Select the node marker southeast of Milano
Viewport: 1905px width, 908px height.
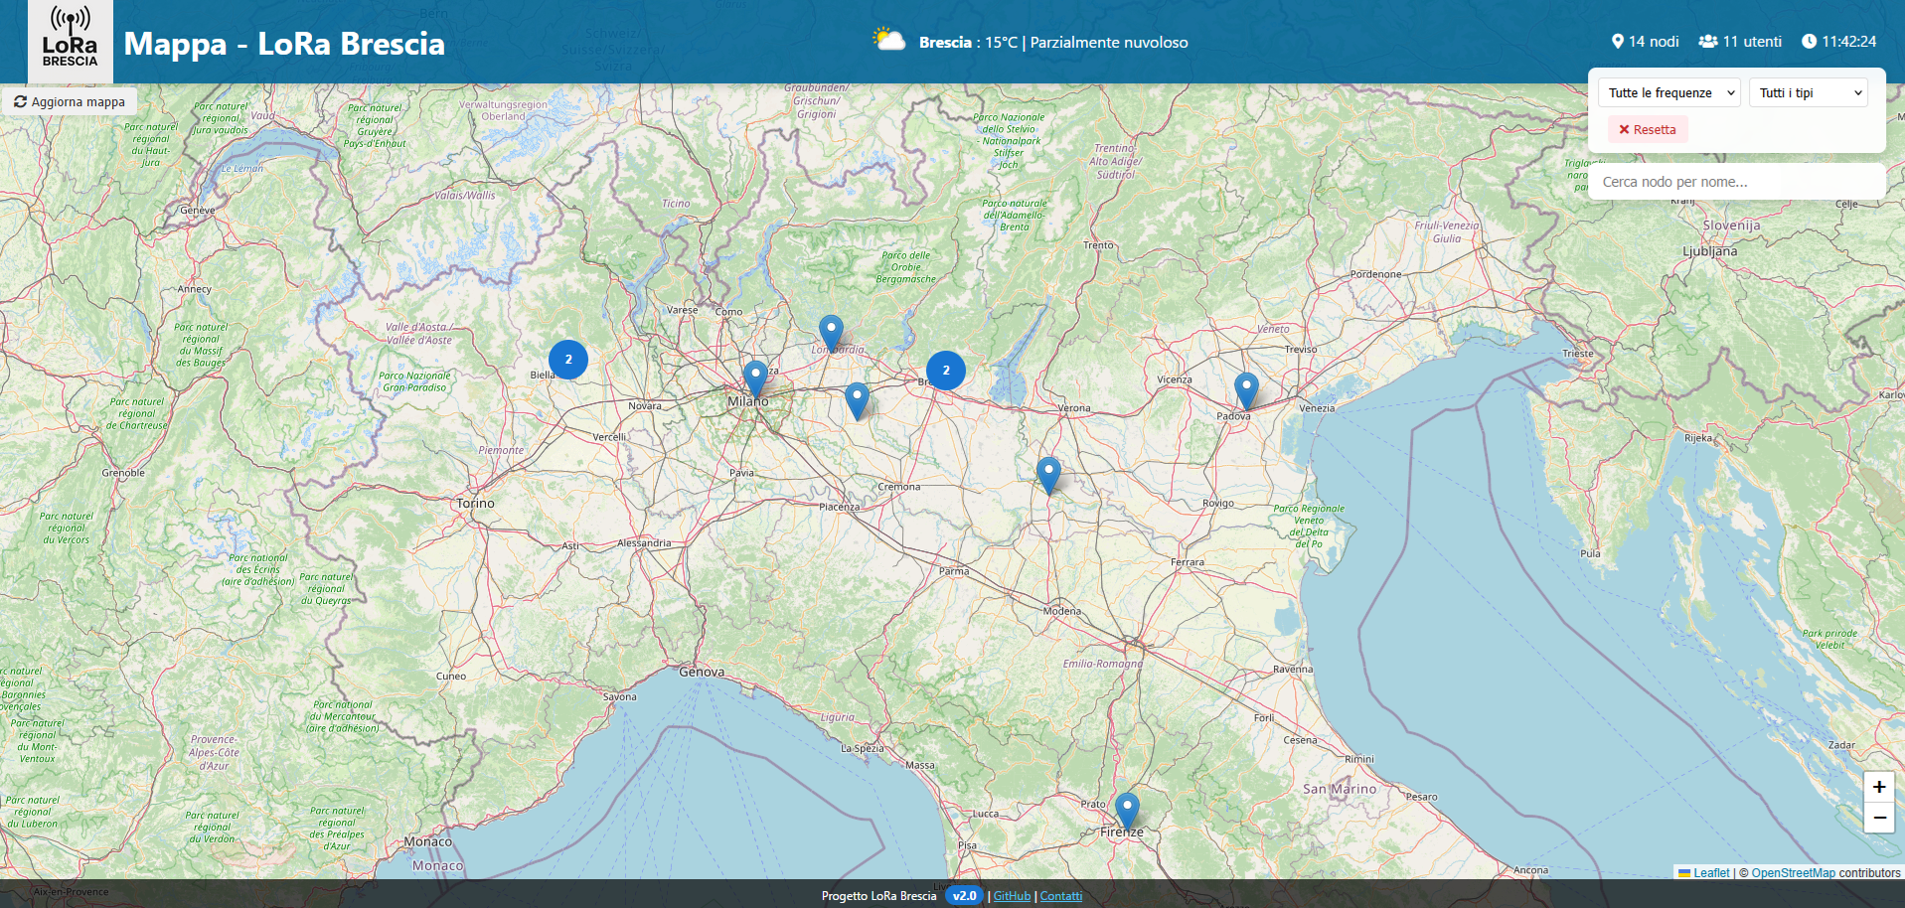pyautogui.click(x=857, y=401)
